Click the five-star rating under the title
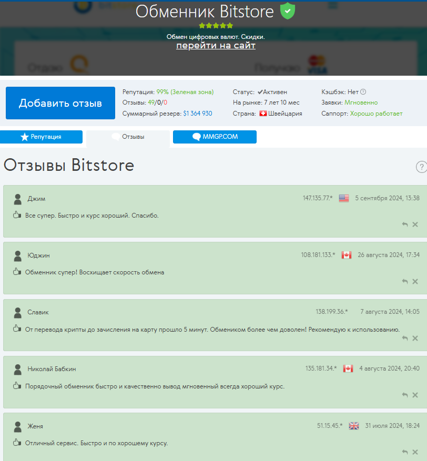Viewport: 427px width, 461px height. 216,25
